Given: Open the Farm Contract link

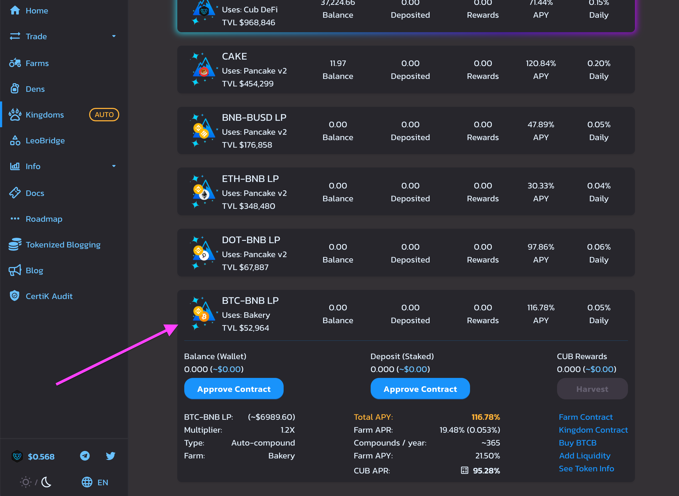Looking at the screenshot, I should coord(586,417).
